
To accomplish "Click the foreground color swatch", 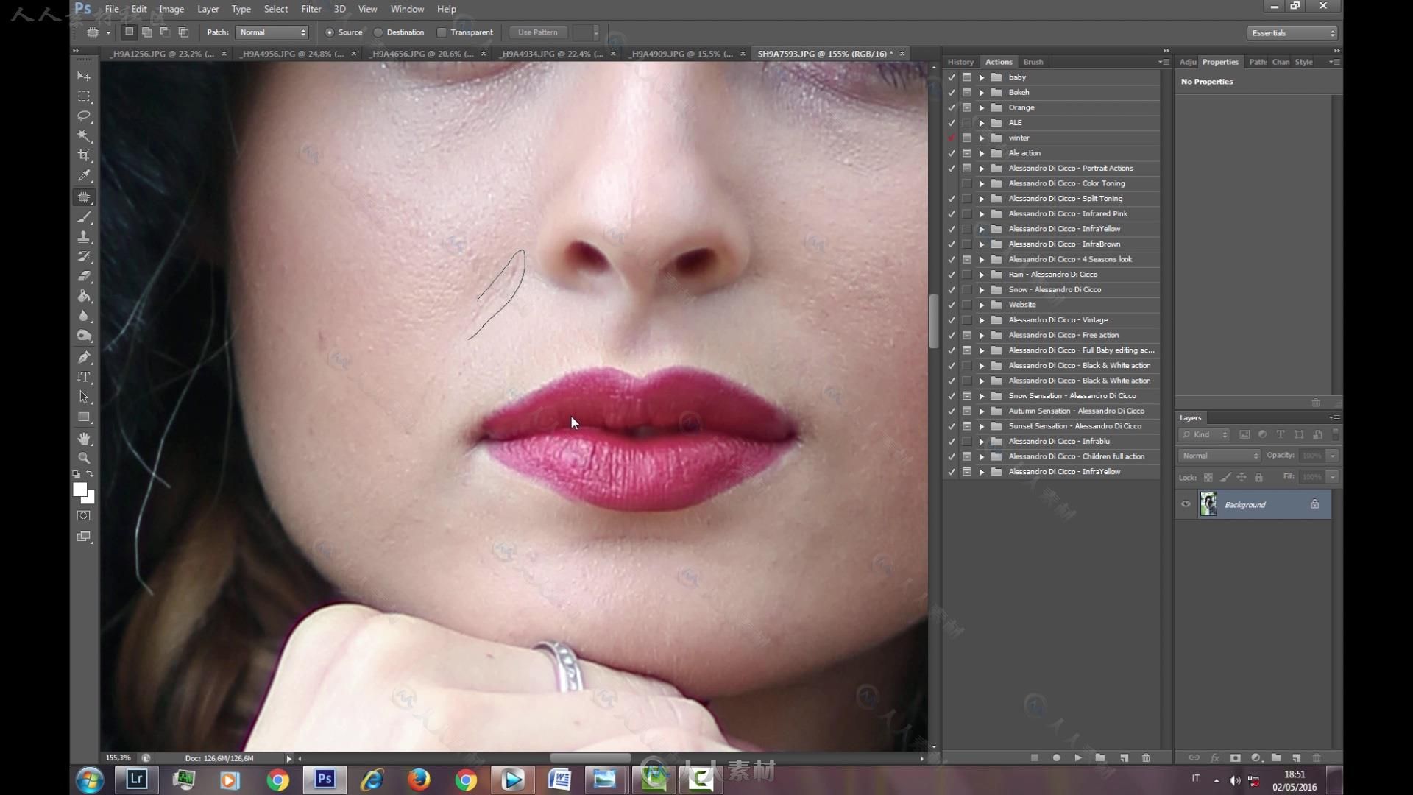I will click(79, 490).
